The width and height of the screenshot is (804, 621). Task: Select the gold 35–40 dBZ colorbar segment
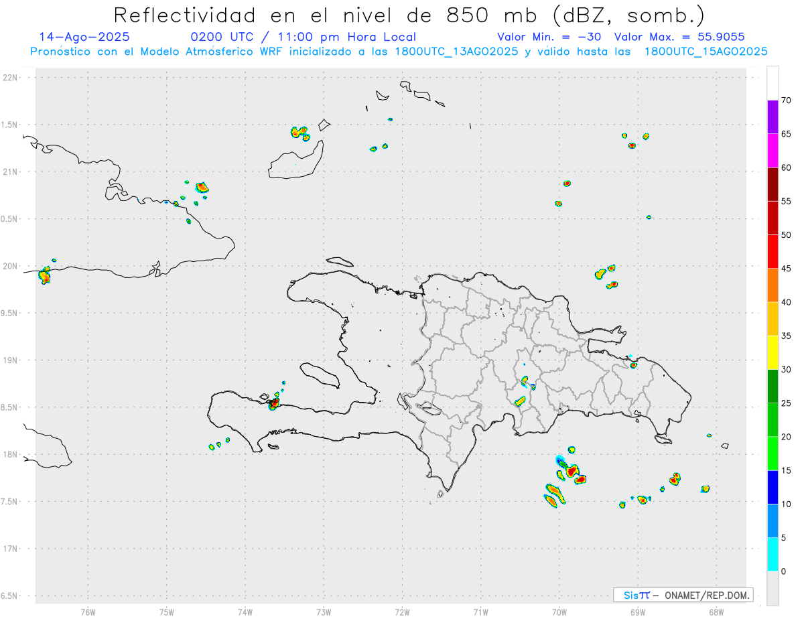(x=773, y=319)
